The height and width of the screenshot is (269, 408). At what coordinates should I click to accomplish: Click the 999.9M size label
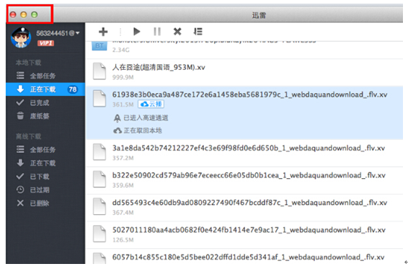[x=123, y=77]
